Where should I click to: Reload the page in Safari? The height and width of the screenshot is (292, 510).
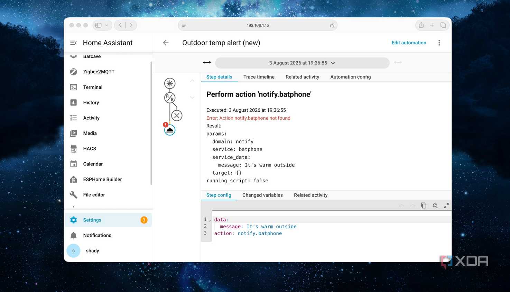point(332,25)
